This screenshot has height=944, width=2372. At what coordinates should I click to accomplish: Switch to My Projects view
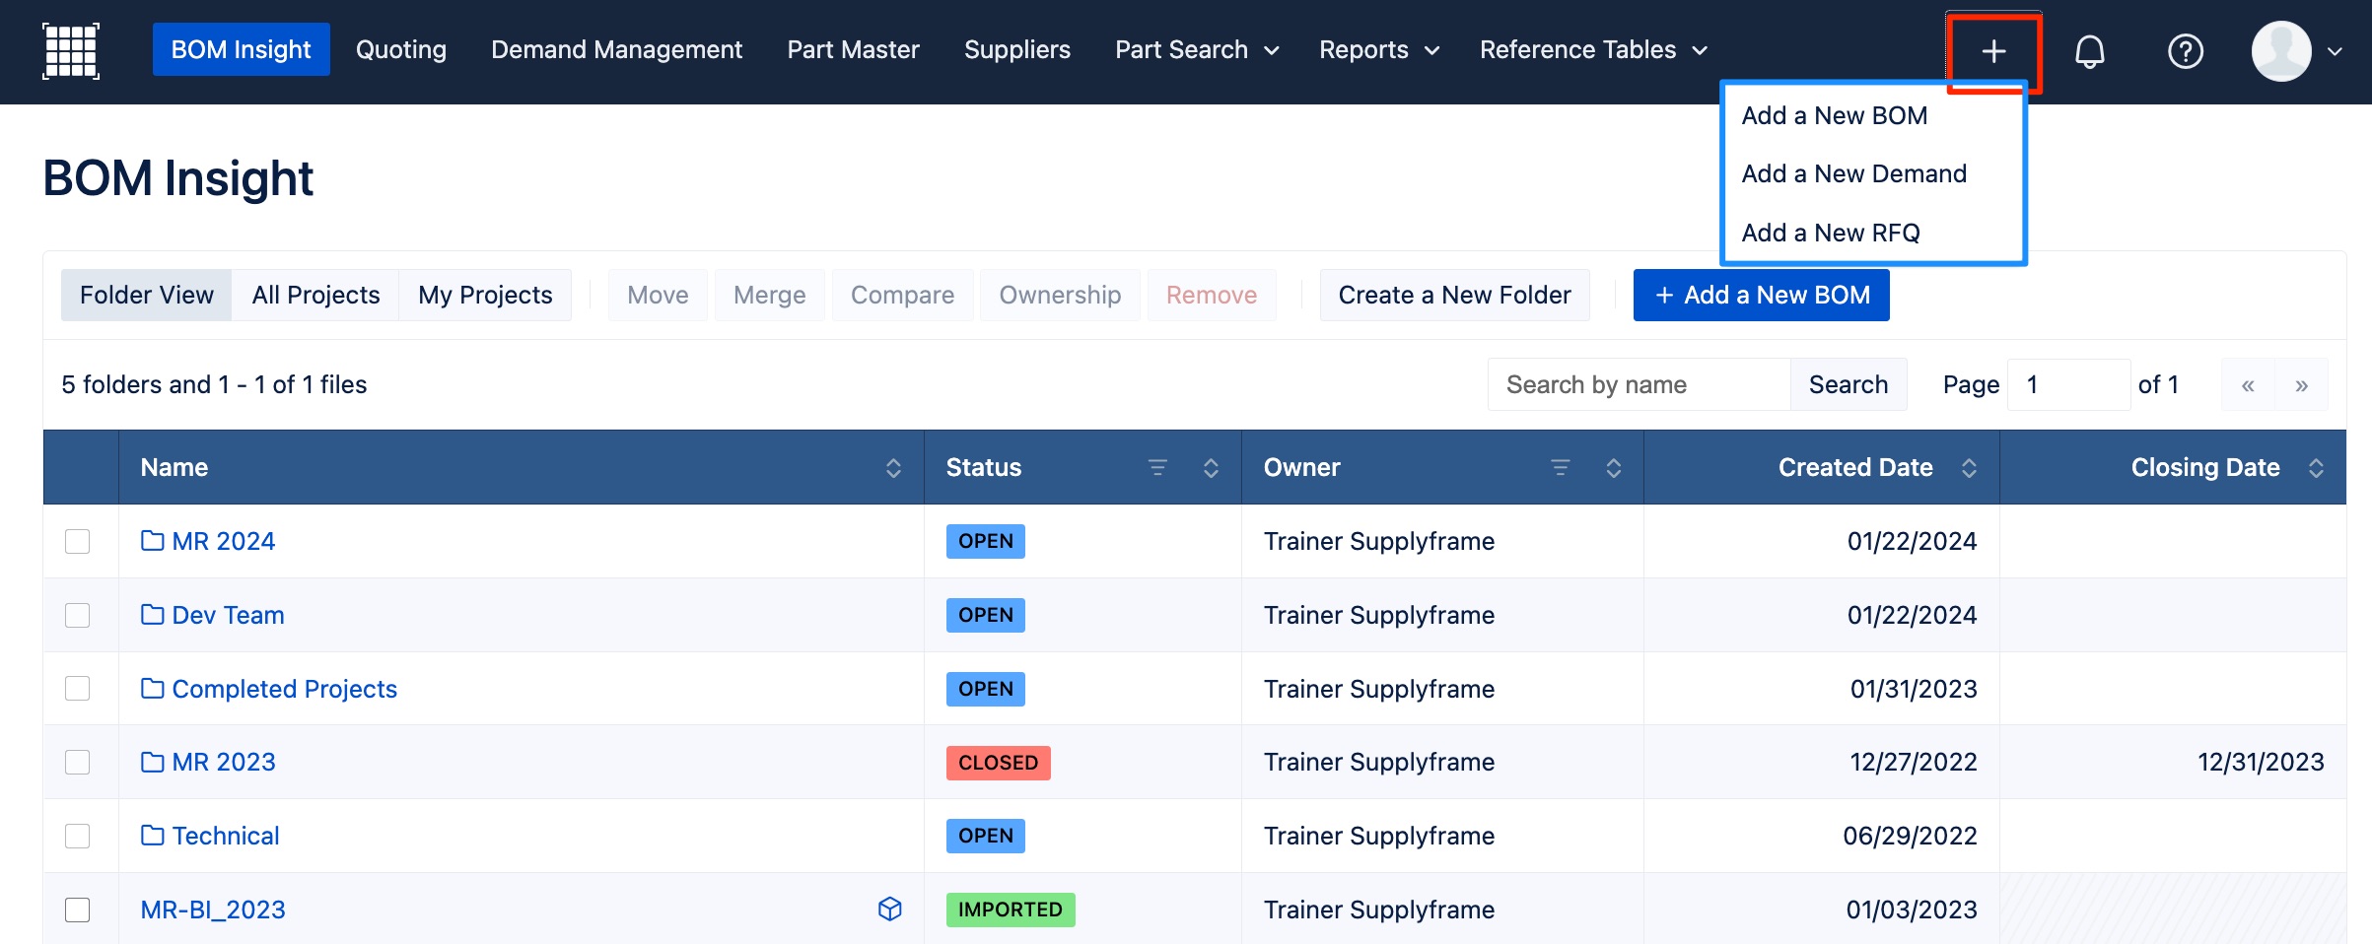[485, 295]
